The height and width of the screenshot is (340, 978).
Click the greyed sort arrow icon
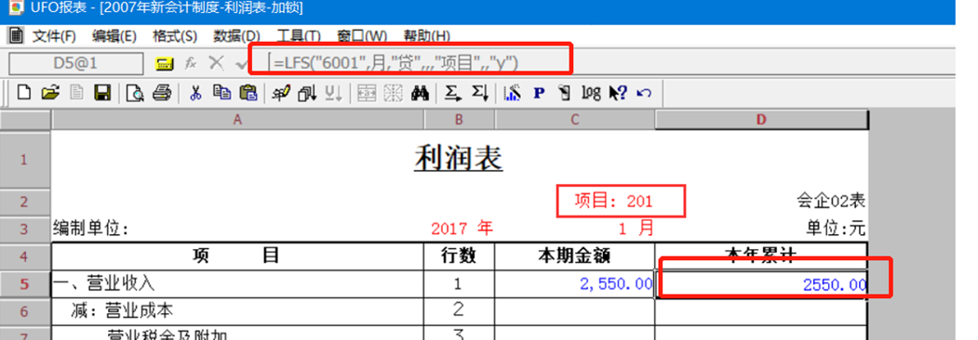[334, 94]
